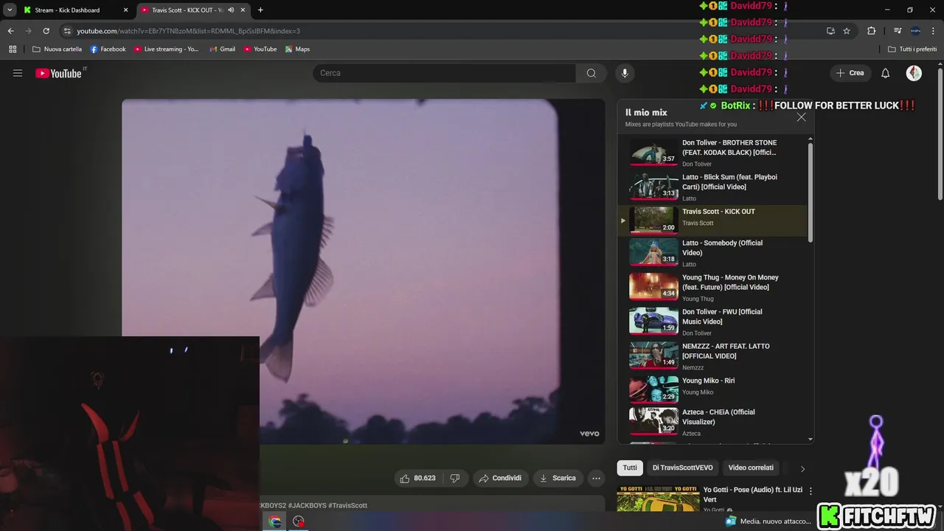The image size is (944, 531).
Task: View site information icon in address bar
Action: tap(67, 31)
